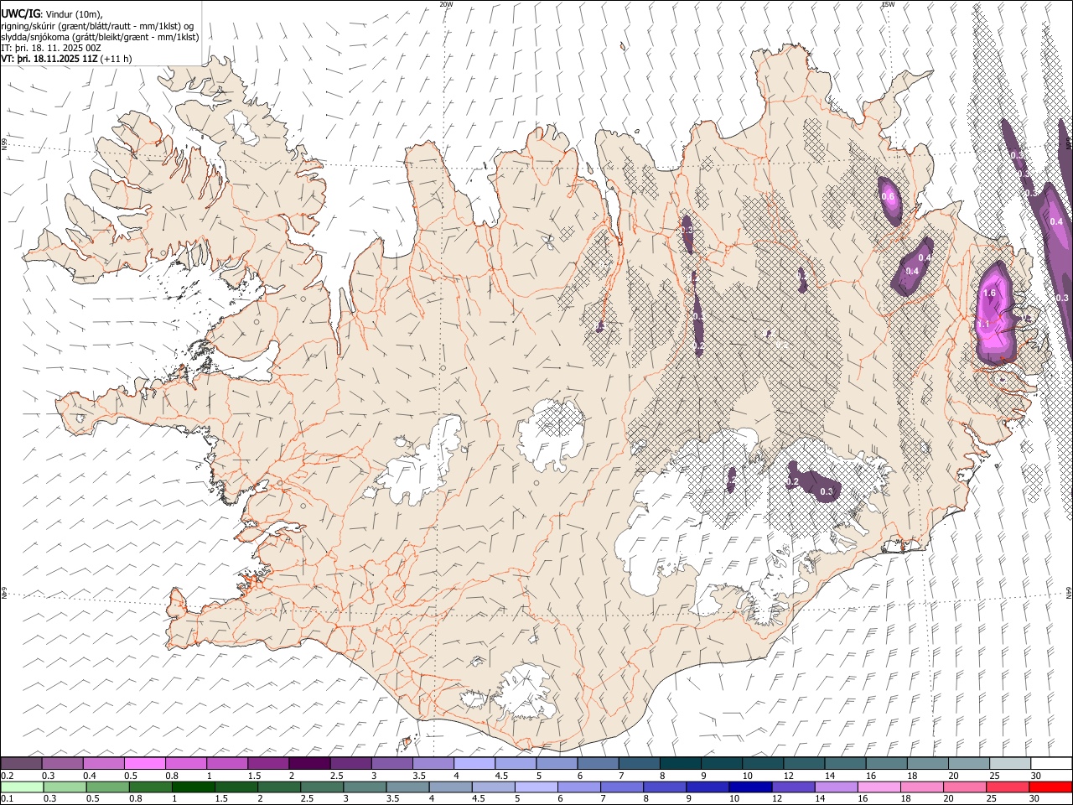
Task: Click the '3.5' label under the upper legend
Action: [x=420, y=776]
